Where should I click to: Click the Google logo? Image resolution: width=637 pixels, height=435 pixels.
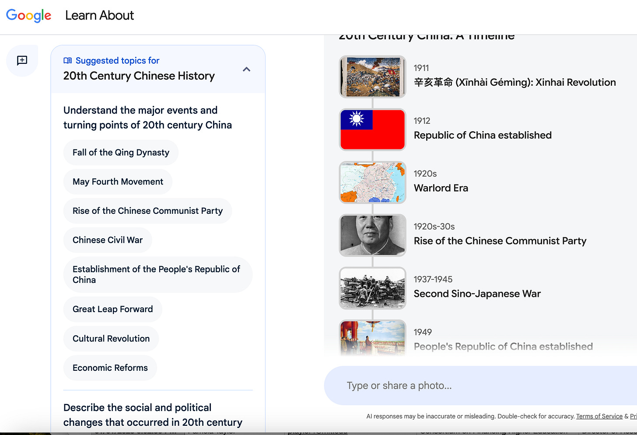(28, 15)
